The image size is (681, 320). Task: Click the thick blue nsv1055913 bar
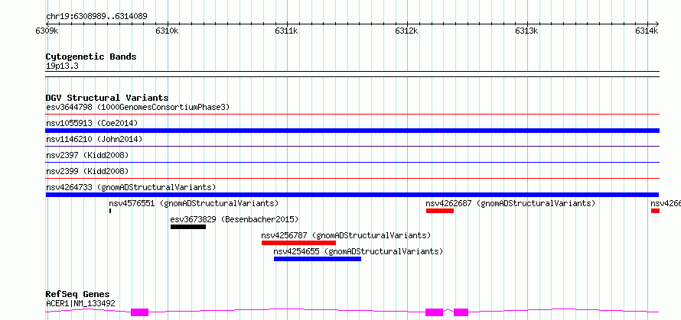coord(352,131)
